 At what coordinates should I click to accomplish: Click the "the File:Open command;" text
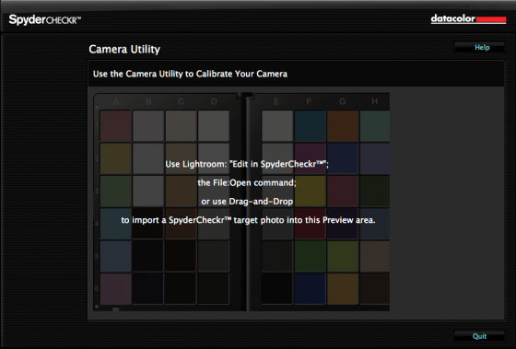247,182
